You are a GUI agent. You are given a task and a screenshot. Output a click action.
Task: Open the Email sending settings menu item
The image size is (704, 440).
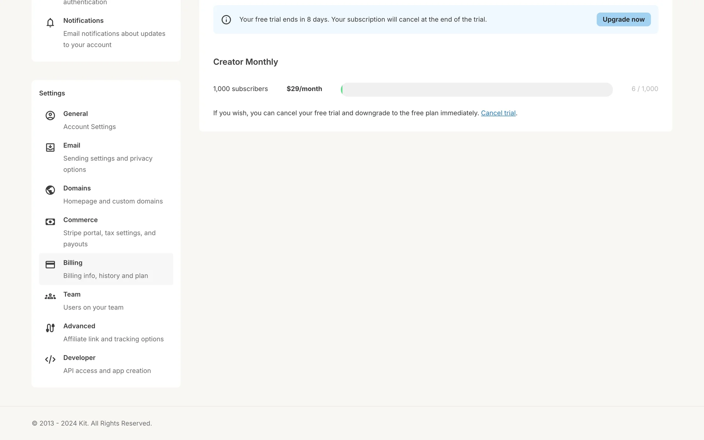click(107, 157)
